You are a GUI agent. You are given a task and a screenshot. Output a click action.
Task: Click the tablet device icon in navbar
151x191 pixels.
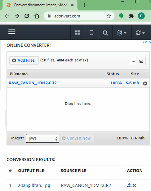tap(92, 33)
